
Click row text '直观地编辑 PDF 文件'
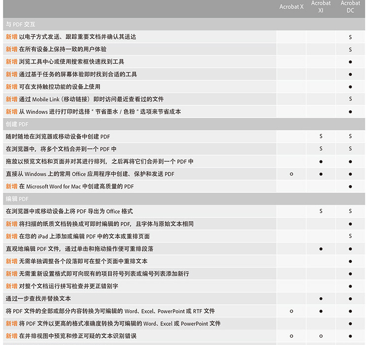[79, 249]
